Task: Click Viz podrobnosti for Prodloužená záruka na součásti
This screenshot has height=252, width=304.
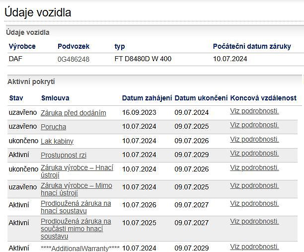Action: [x=254, y=221]
